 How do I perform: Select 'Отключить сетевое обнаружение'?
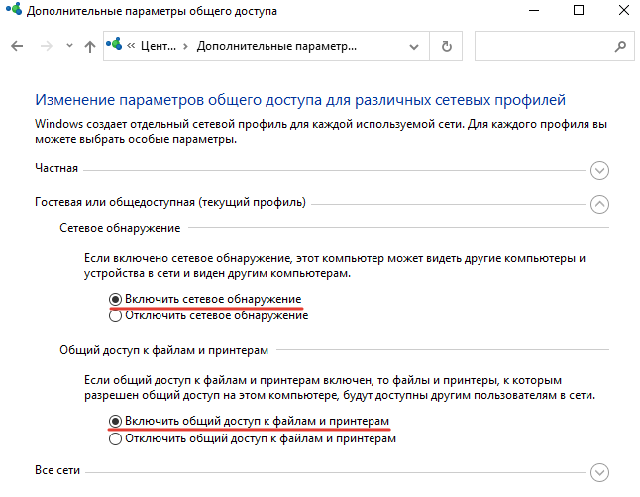[209, 315]
